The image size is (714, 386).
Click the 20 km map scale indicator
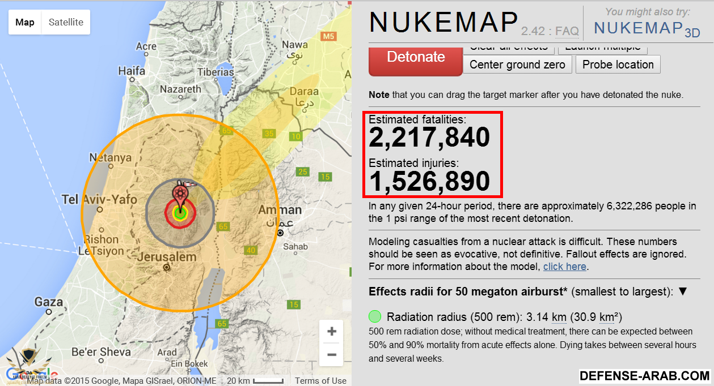(x=255, y=381)
